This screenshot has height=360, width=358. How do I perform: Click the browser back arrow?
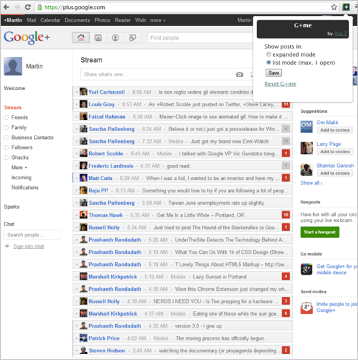(x=7, y=7)
